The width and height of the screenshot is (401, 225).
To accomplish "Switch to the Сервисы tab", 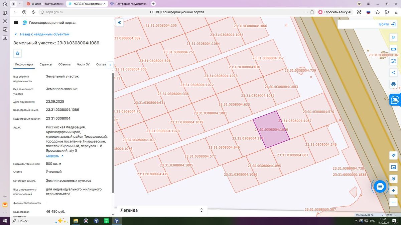I will [45, 64].
